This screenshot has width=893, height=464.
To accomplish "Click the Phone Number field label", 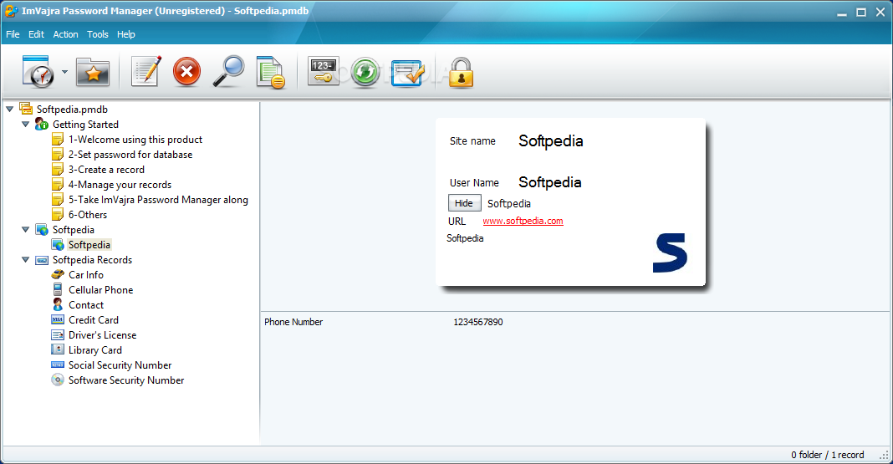I will coord(293,322).
